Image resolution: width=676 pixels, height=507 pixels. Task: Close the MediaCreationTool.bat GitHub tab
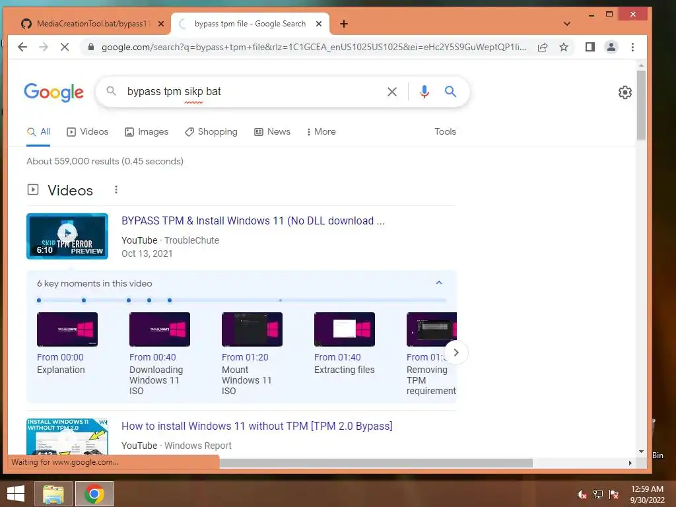pos(161,24)
